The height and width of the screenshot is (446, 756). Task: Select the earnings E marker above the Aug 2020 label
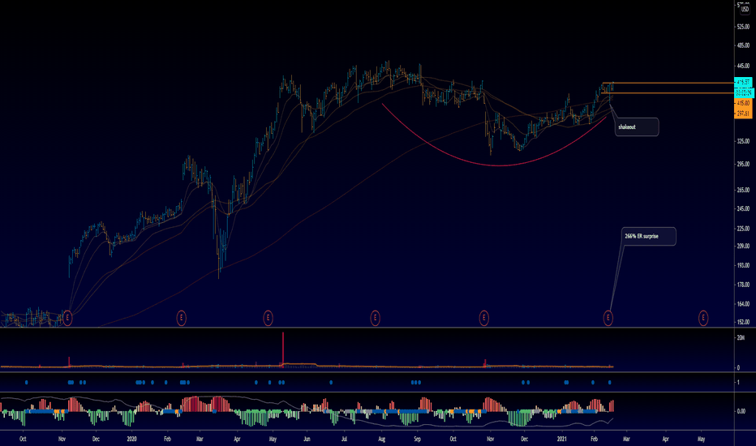point(375,318)
